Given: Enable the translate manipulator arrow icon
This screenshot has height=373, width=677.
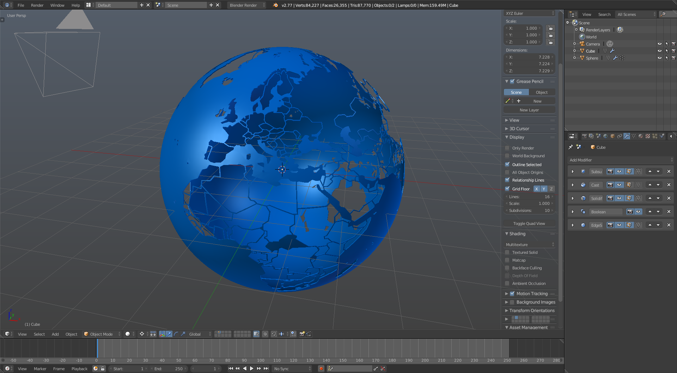Looking at the screenshot, I should pyautogui.click(x=169, y=334).
